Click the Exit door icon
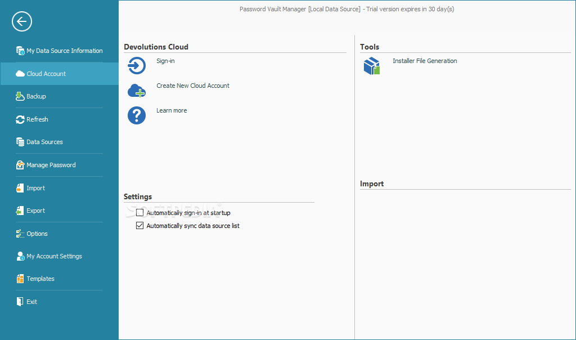Screen dimensions: 576x340 20,302
